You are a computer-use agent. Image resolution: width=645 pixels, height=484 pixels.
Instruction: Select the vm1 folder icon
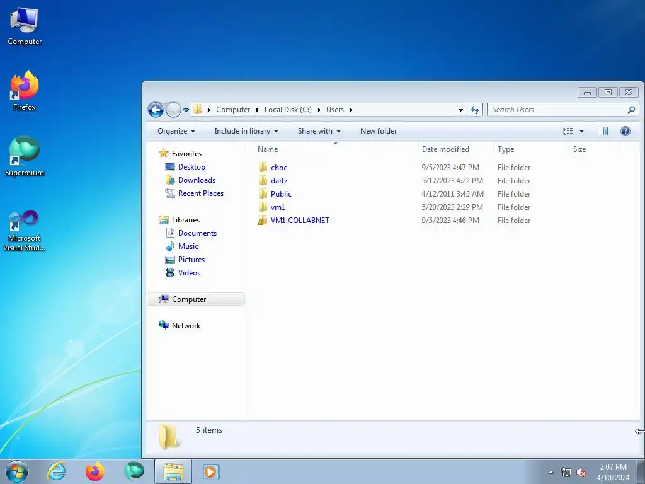263,207
